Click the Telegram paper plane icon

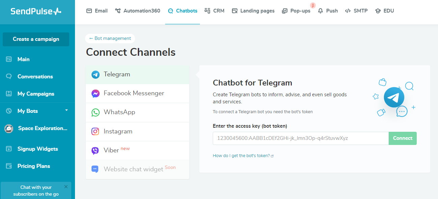[x=96, y=75]
